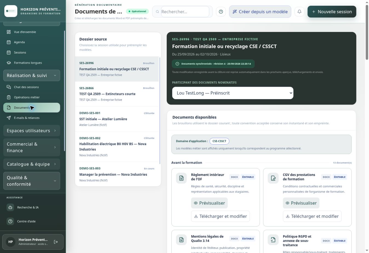Click the magnifier icon in search box
The width and height of the screenshot is (369, 253).
(157, 12)
